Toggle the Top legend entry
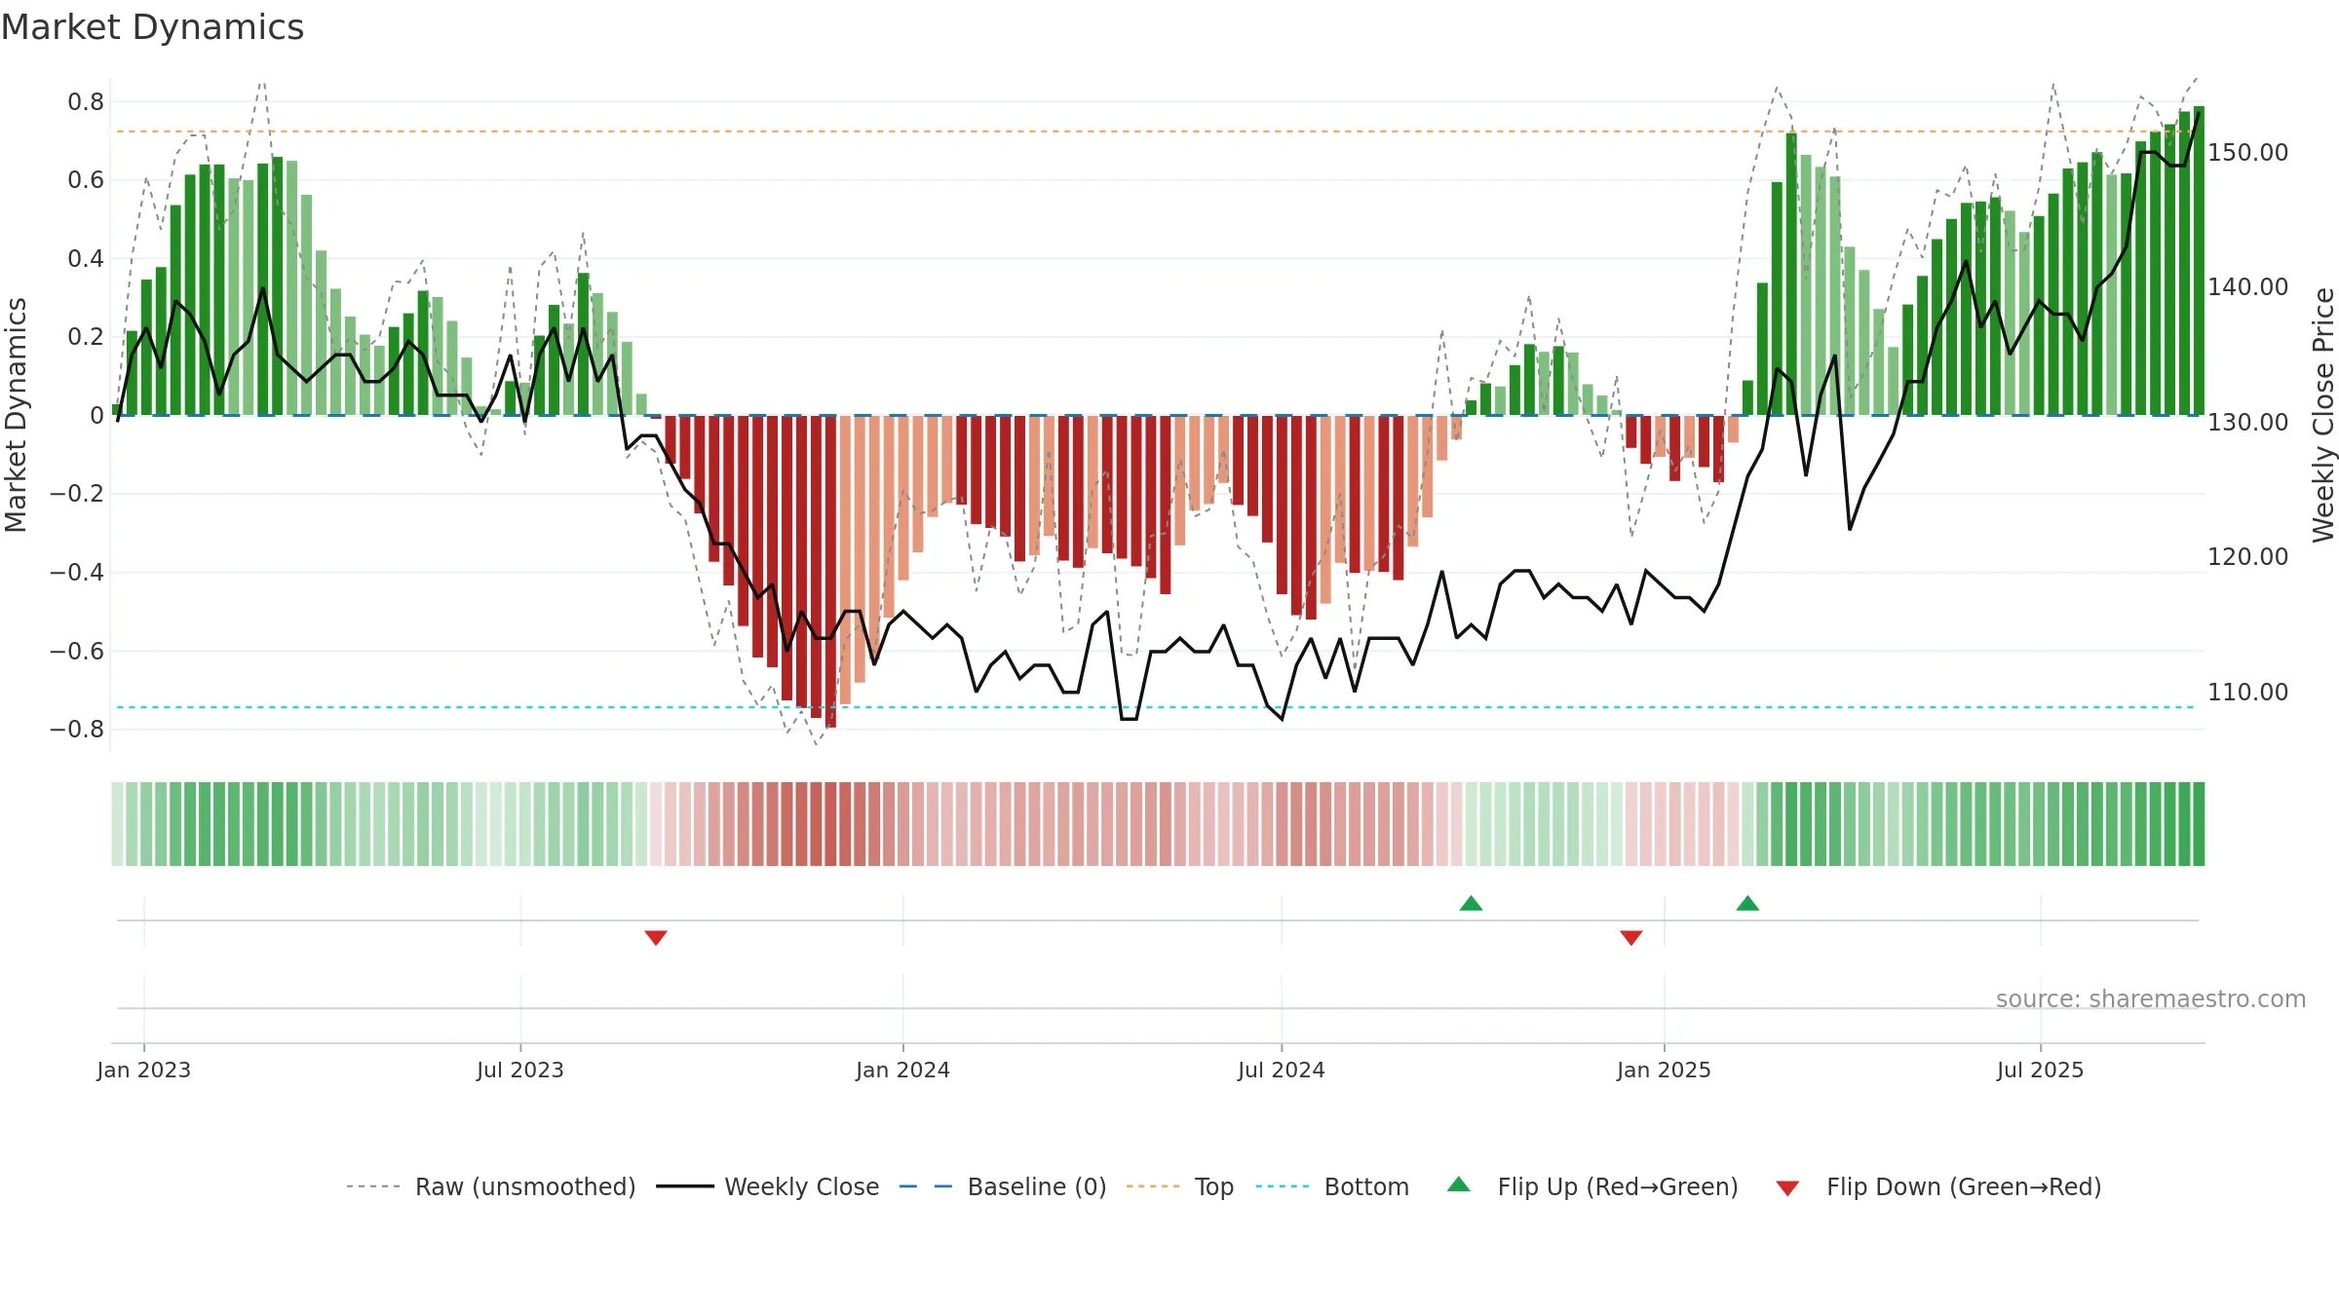This screenshot has height=1315, width=2339. point(1179,1186)
